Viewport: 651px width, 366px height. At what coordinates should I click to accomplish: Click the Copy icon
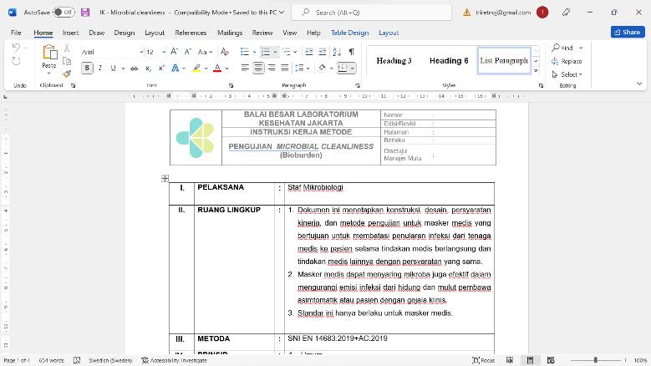(67, 61)
